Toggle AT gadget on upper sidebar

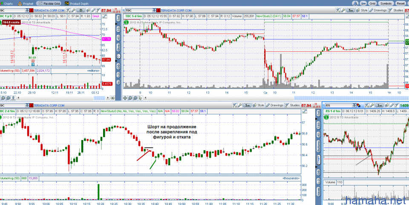[118, 39]
